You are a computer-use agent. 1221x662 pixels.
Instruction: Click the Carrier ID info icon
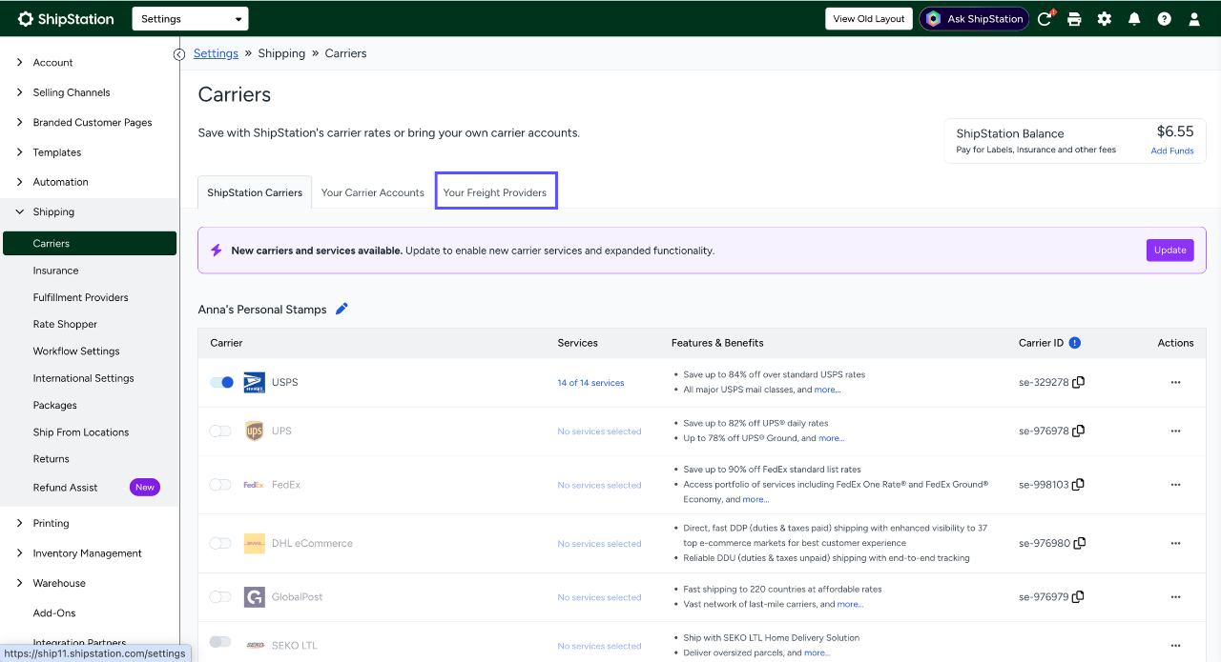(1075, 343)
